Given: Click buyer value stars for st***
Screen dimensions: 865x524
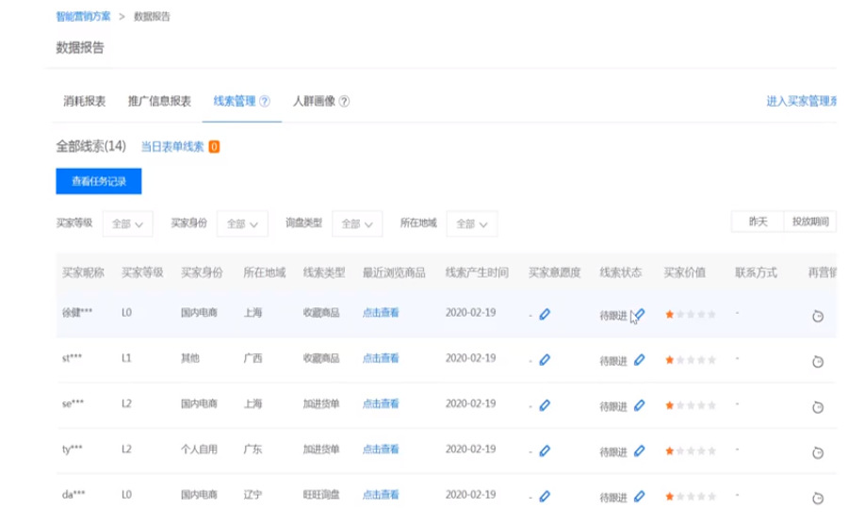Looking at the screenshot, I should click(x=691, y=360).
